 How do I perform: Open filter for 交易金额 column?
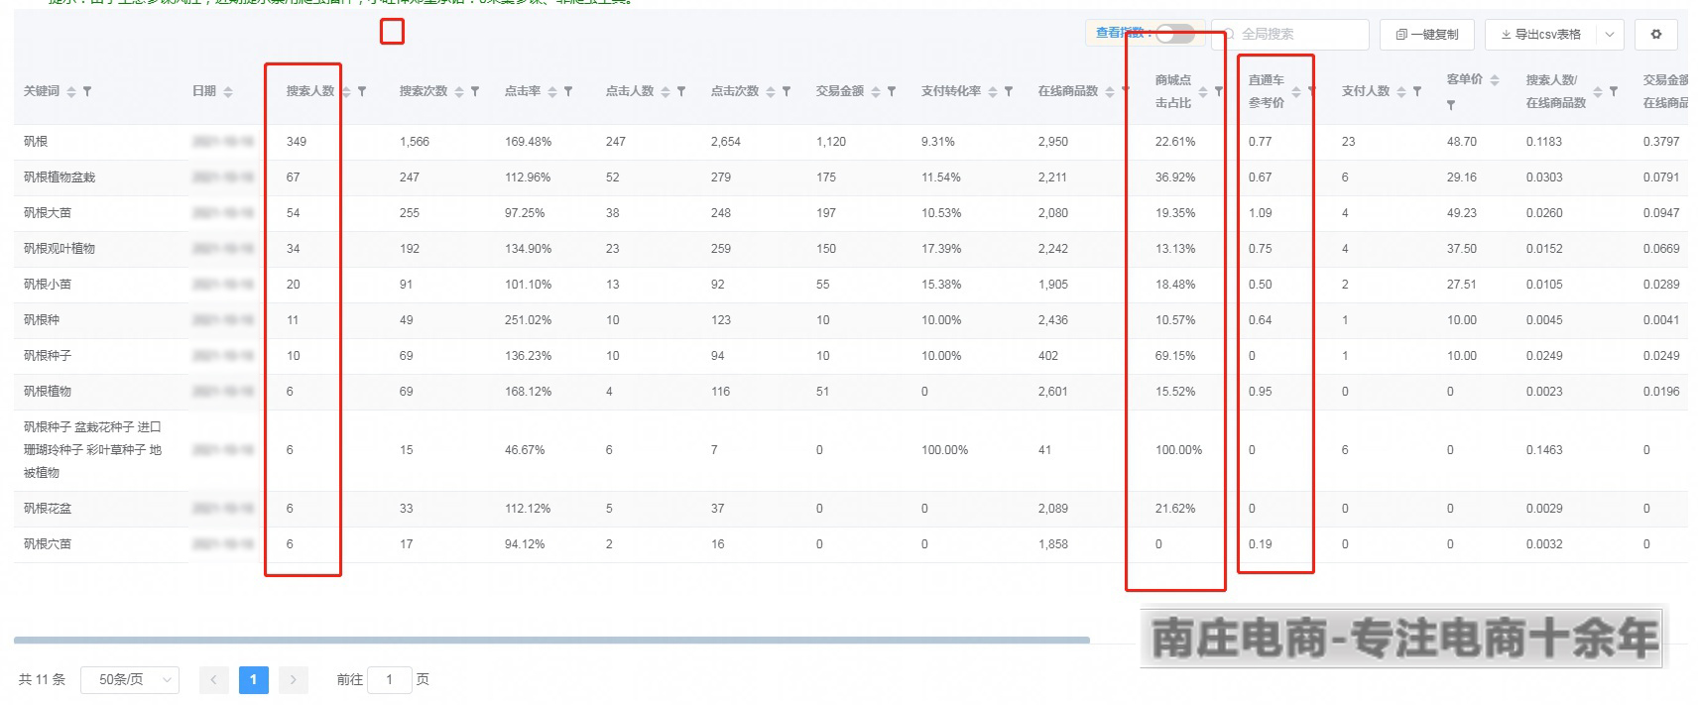[892, 91]
